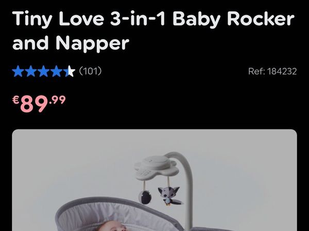This screenshot has height=231, width=309.
Task: Click the black-and-white hanging ball toy
Action: point(145,197)
